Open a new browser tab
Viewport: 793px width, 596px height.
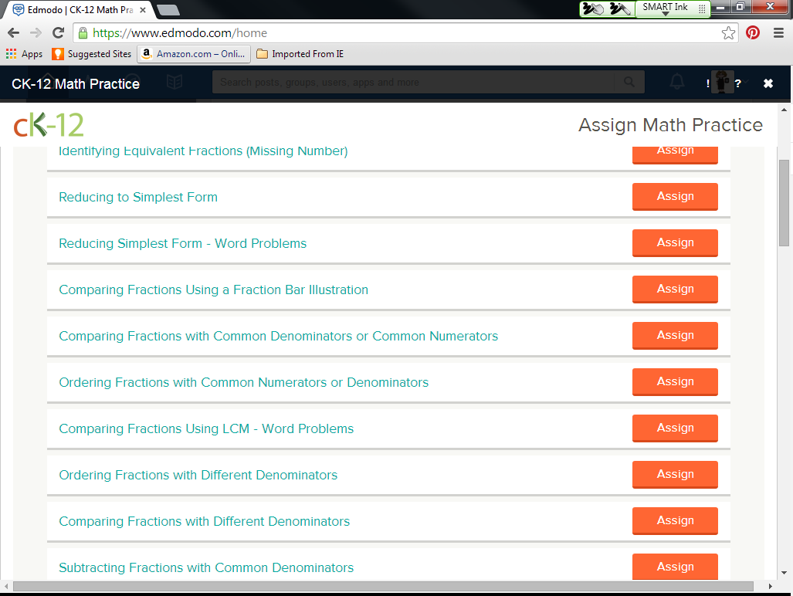point(168,9)
